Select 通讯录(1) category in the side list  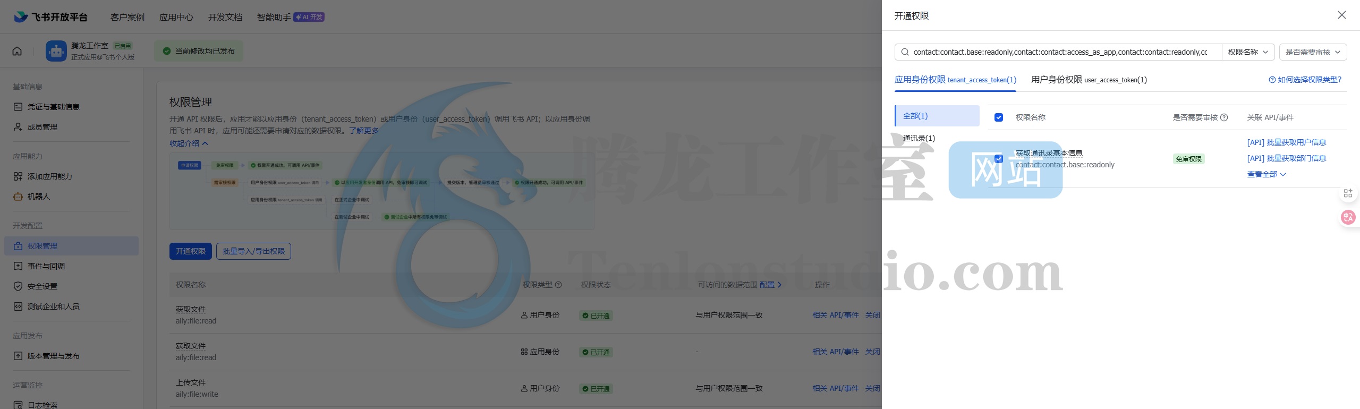919,138
